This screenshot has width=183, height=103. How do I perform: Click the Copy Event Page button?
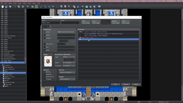click(96, 22)
